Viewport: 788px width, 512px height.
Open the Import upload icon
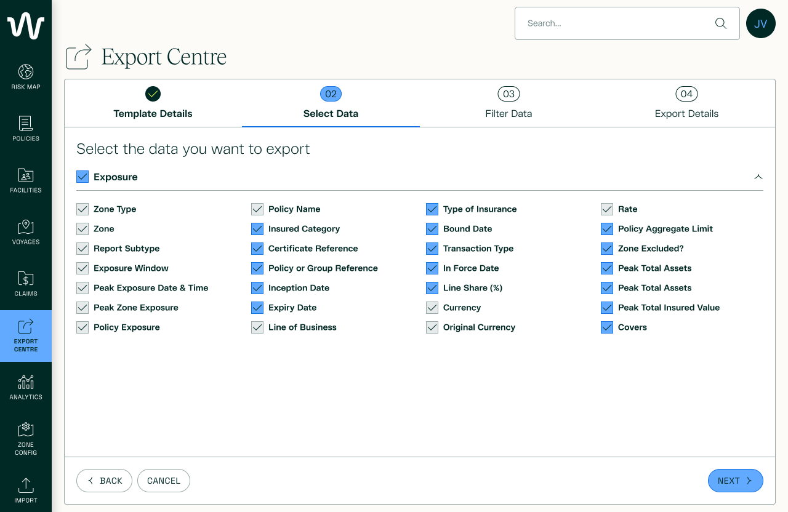click(26, 485)
